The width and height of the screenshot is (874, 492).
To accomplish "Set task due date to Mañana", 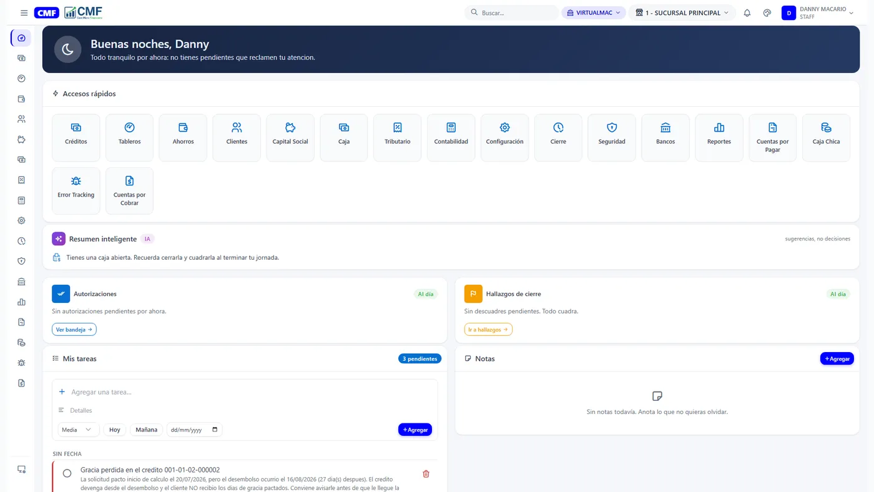I will click(147, 430).
